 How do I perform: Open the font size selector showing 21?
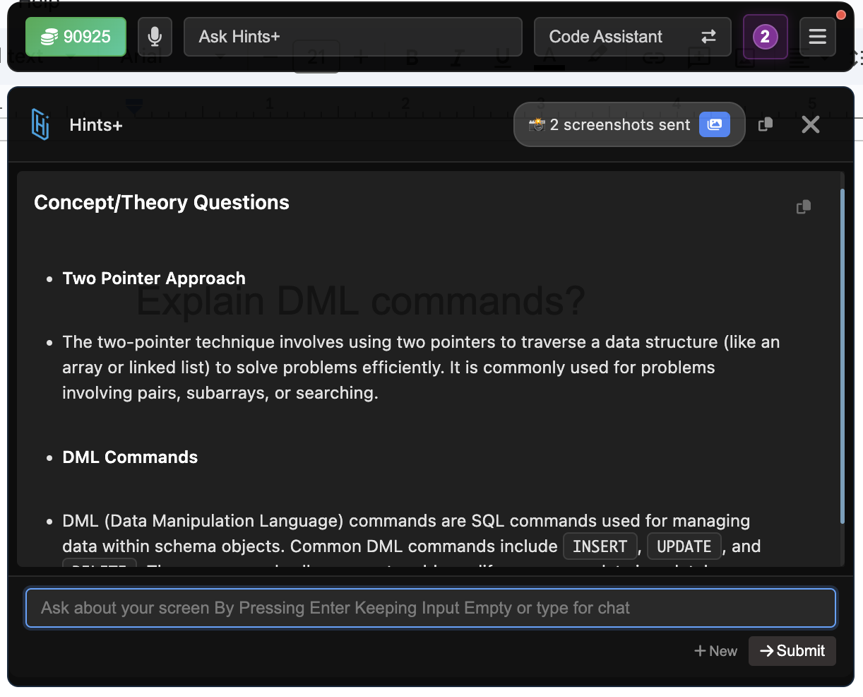(x=316, y=59)
